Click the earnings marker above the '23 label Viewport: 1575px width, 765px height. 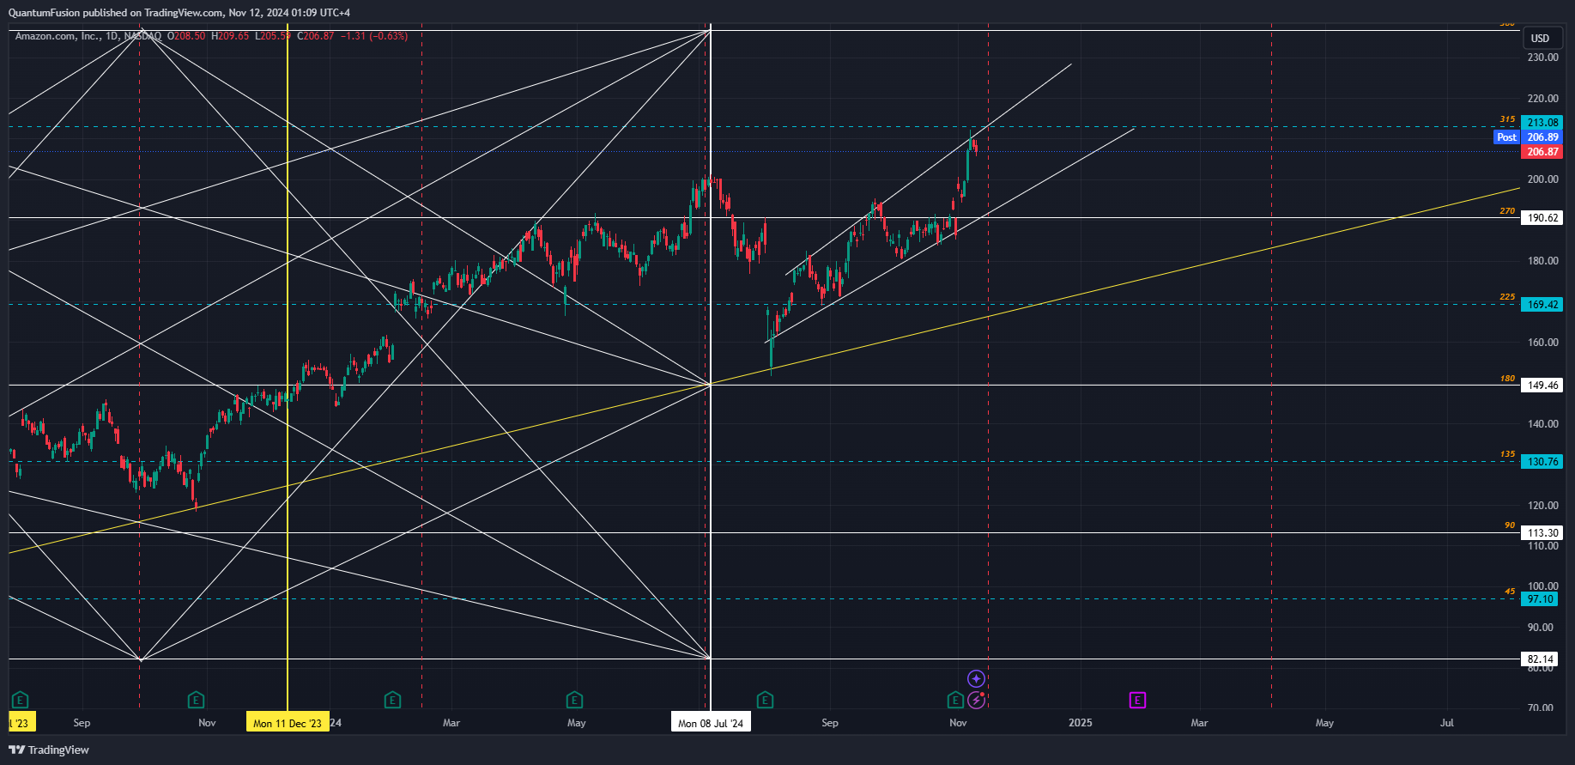[x=20, y=701]
